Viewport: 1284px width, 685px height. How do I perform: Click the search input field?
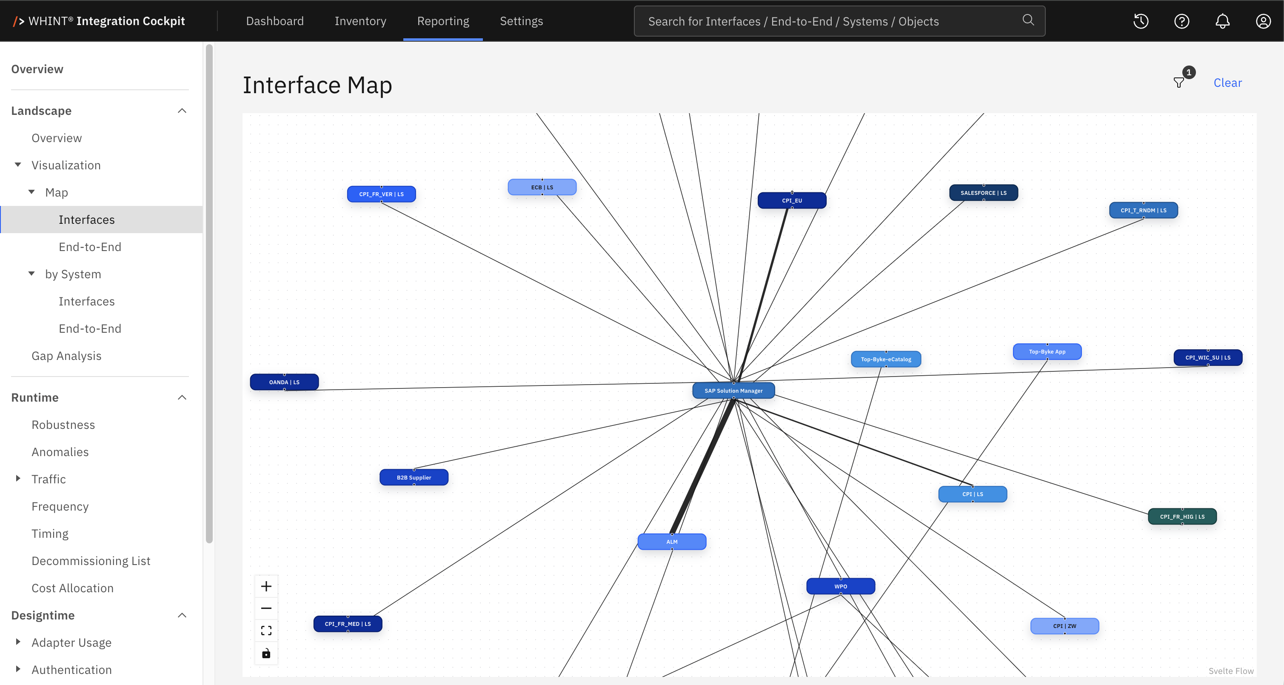click(x=839, y=21)
